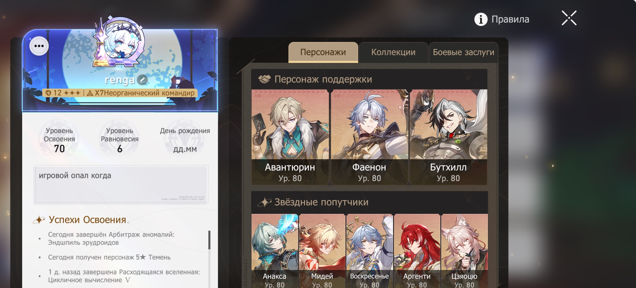Click the scrollbar of the Успехи Освоения list
This screenshot has width=636, height=288.
coord(209,240)
